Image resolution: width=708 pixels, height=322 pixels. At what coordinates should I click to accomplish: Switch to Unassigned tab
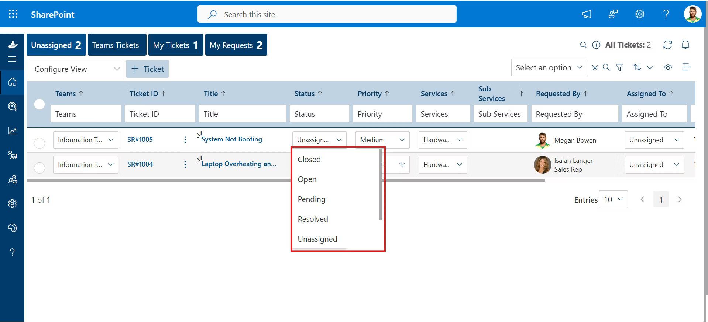click(x=56, y=45)
